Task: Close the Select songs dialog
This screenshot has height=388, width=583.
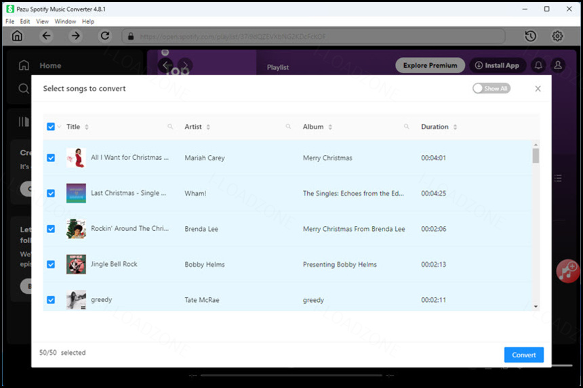Action: [x=538, y=89]
